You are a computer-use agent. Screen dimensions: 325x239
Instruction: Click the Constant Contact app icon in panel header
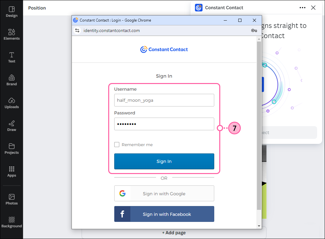tap(198, 8)
